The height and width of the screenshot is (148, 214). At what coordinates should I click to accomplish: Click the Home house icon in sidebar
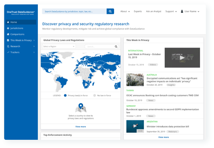click(8, 22)
